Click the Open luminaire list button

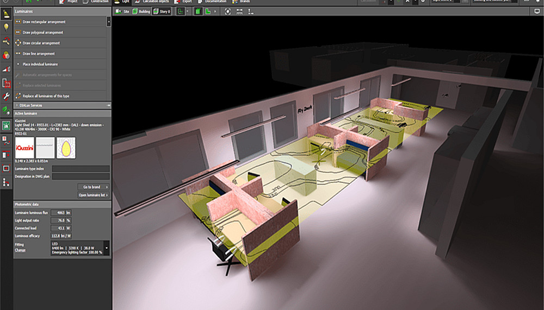(94, 195)
